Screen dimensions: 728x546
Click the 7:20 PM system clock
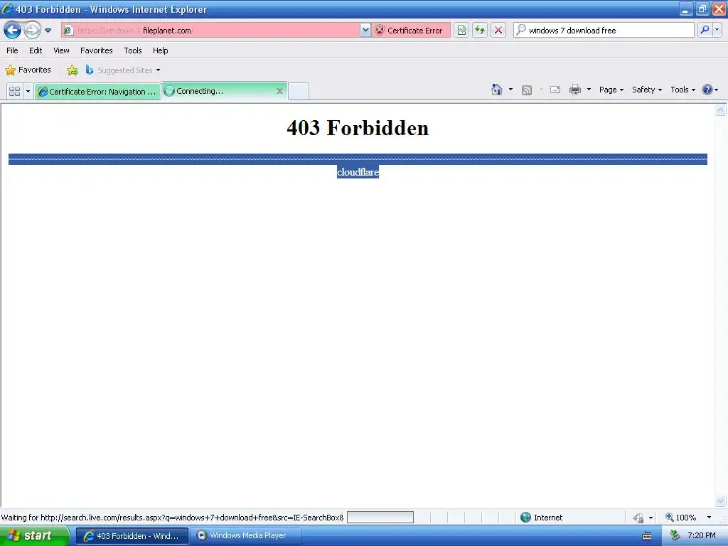pyautogui.click(x=702, y=536)
